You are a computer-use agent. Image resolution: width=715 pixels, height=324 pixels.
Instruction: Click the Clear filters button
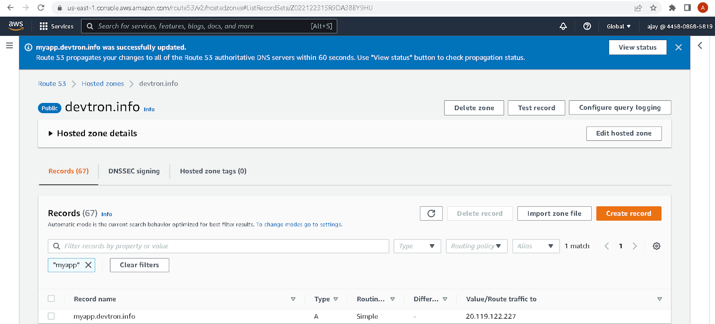pyautogui.click(x=139, y=265)
